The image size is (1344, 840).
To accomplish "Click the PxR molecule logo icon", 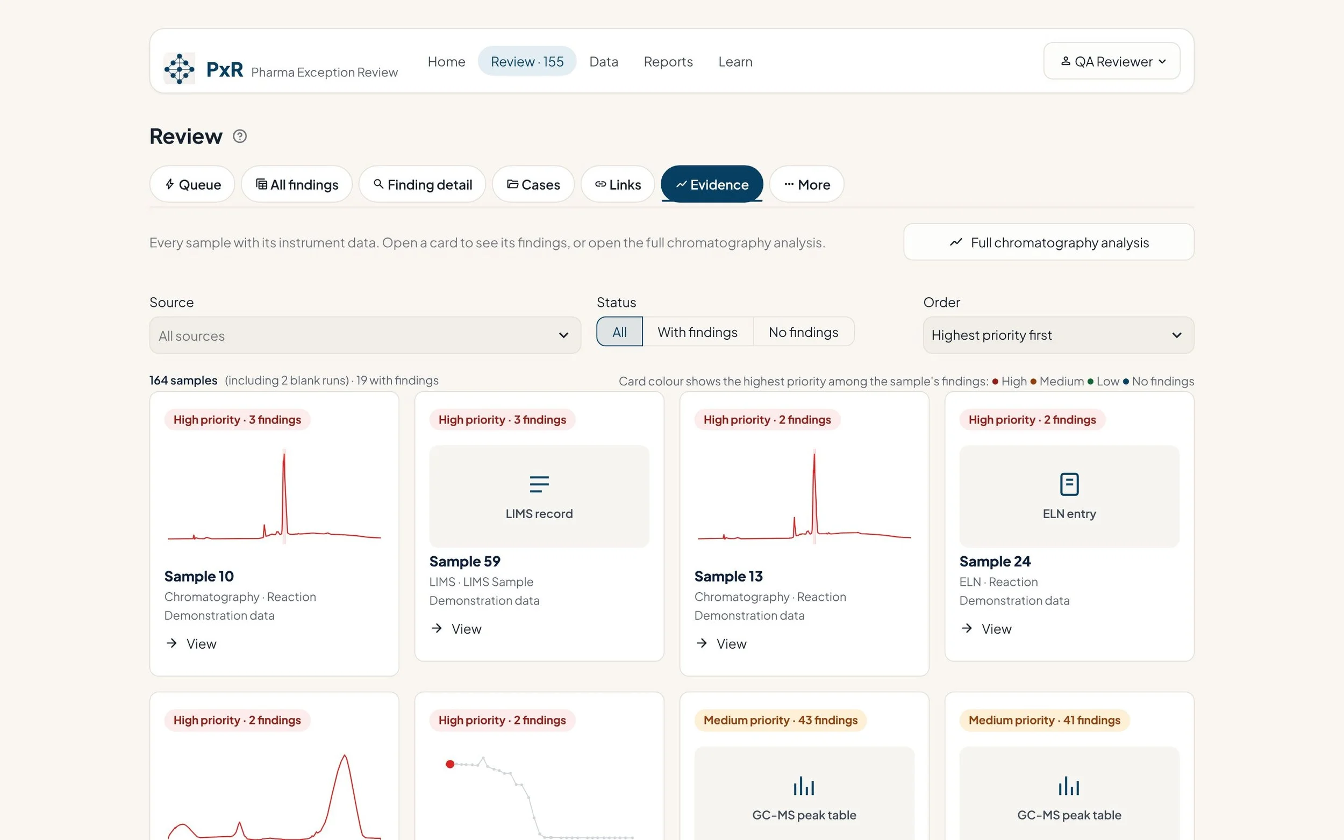I will click(179, 68).
